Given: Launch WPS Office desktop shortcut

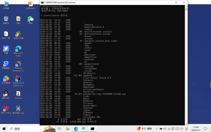Looking at the screenshot, I should 6,110.
